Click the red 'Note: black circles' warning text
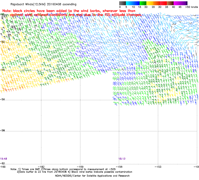Viewport: 199px width, 180px height. point(72,13)
